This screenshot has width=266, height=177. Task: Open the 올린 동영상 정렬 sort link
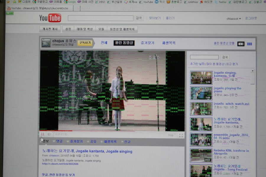[224, 43]
